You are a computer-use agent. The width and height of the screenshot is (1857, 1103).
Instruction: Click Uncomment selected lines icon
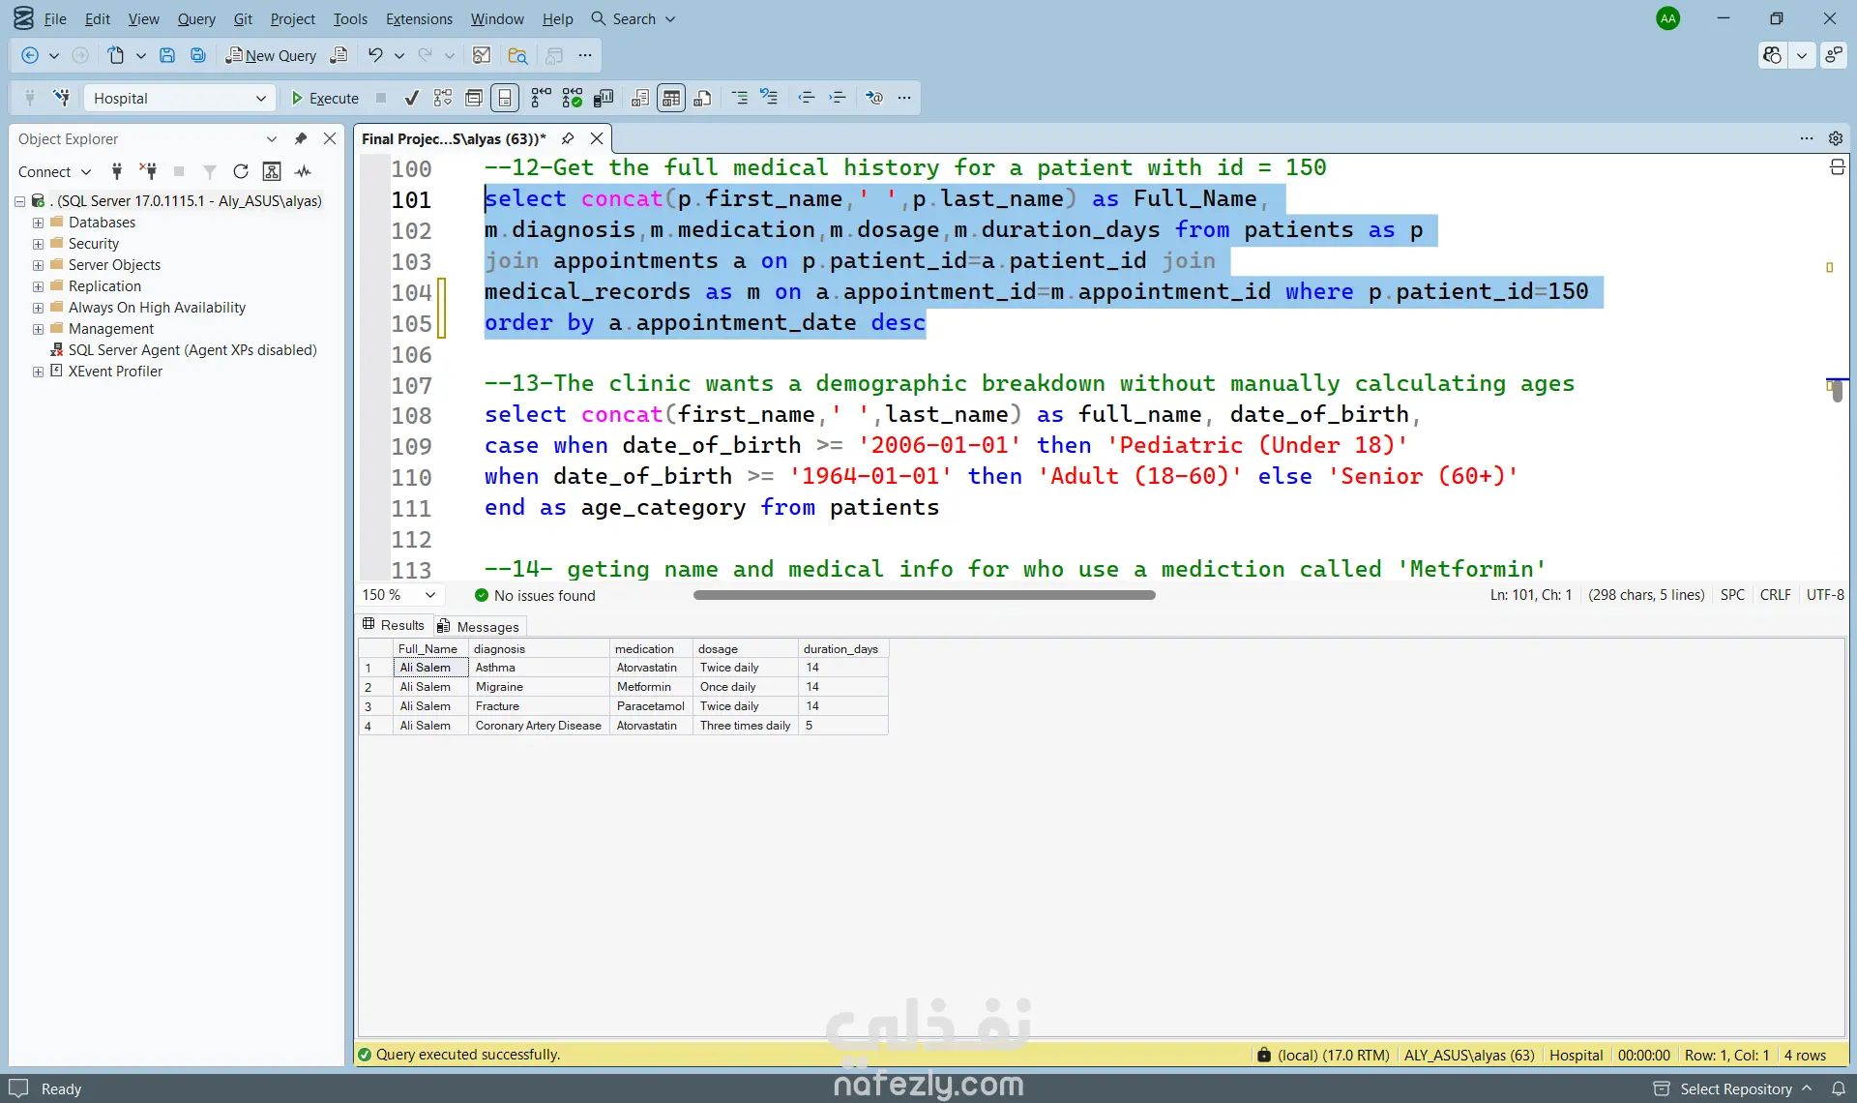tap(770, 97)
